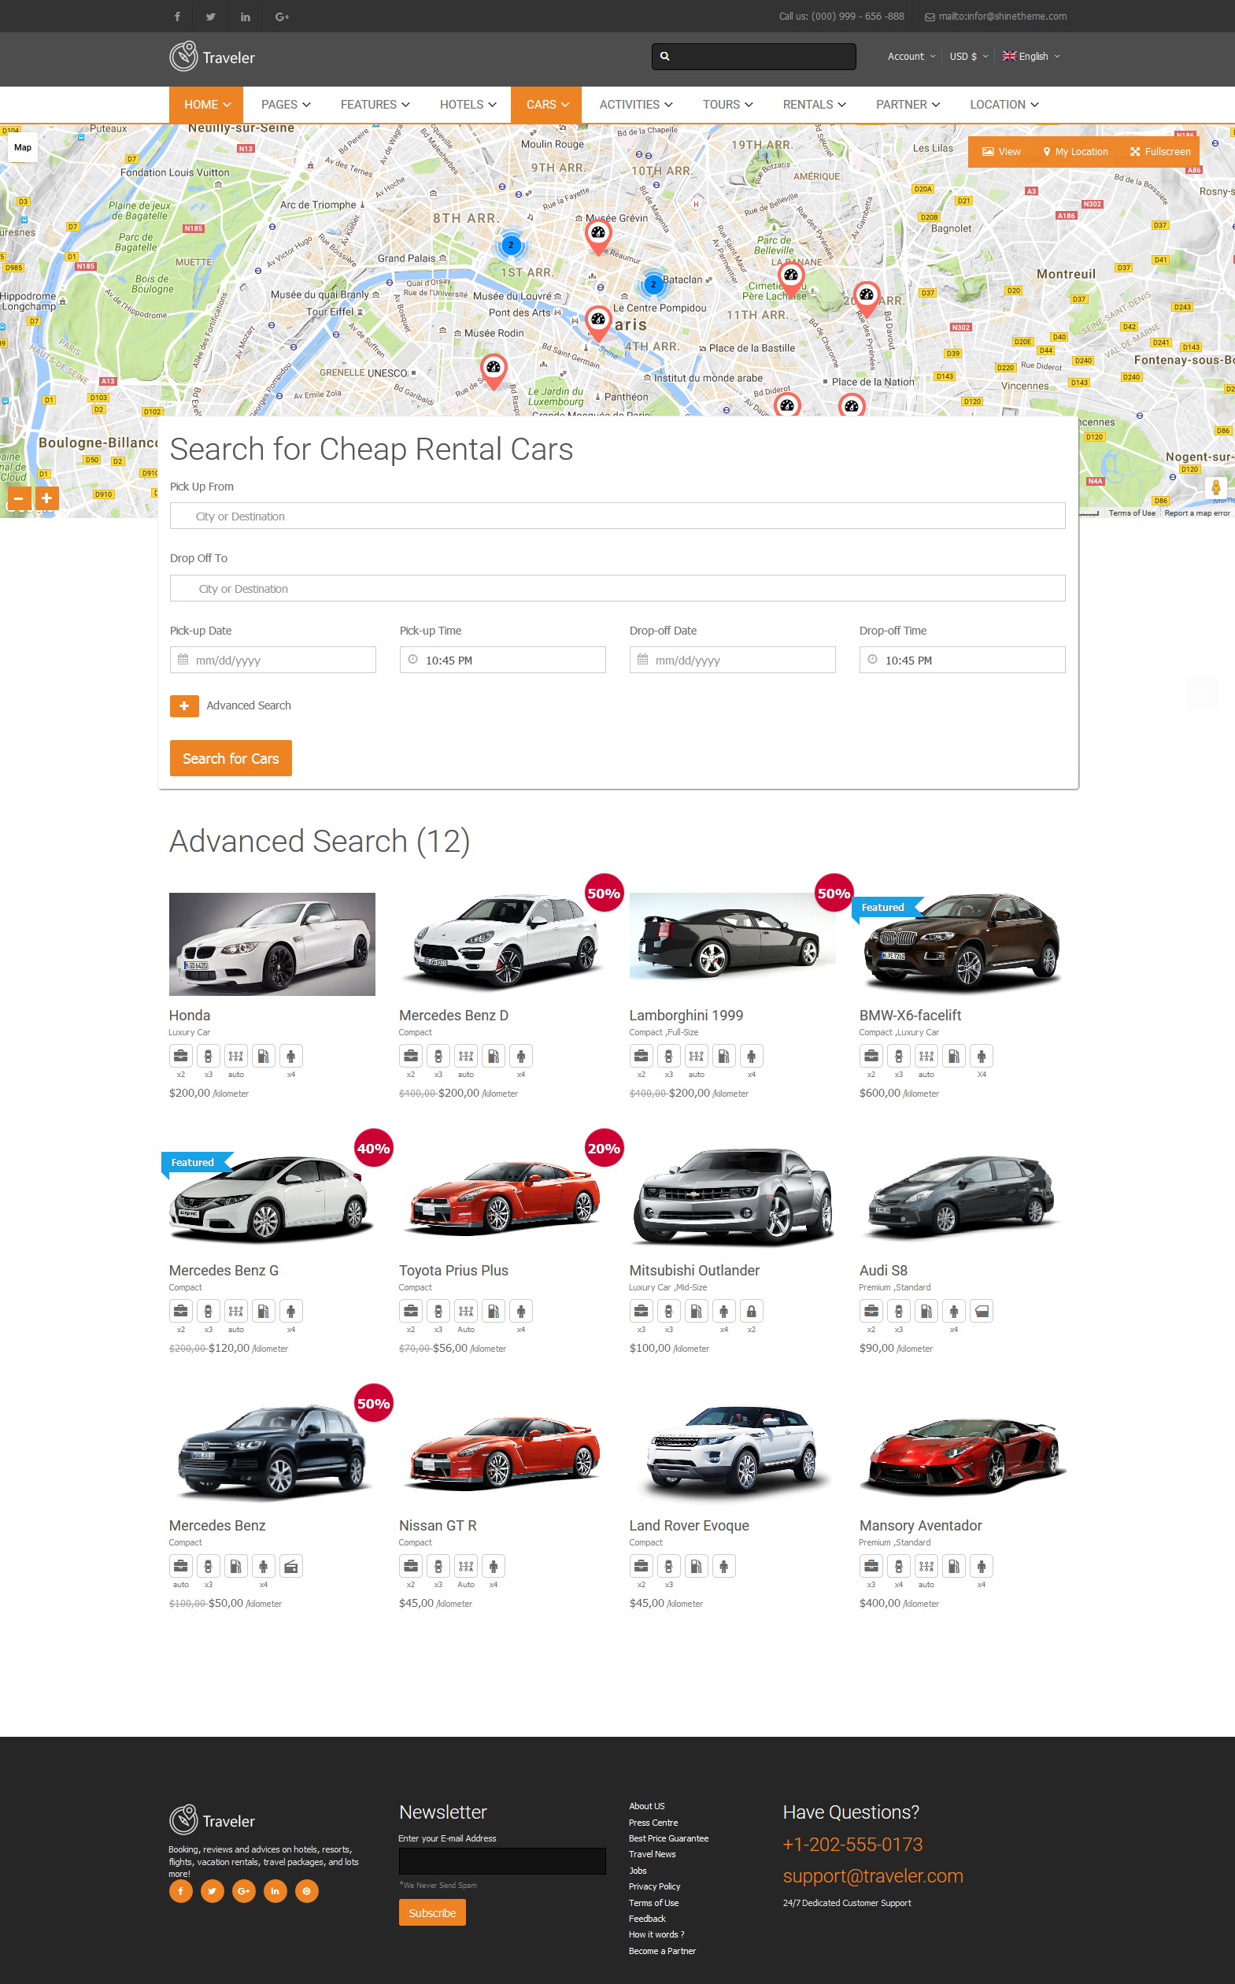Click the Traveler logo in header
The height and width of the screenshot is (1984, 1235).
[x=213, y=57]
